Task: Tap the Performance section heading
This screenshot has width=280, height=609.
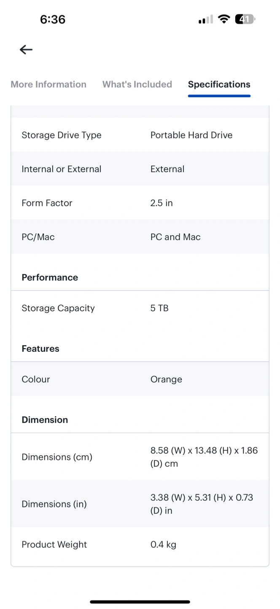Action: click(x=50, y=277)
